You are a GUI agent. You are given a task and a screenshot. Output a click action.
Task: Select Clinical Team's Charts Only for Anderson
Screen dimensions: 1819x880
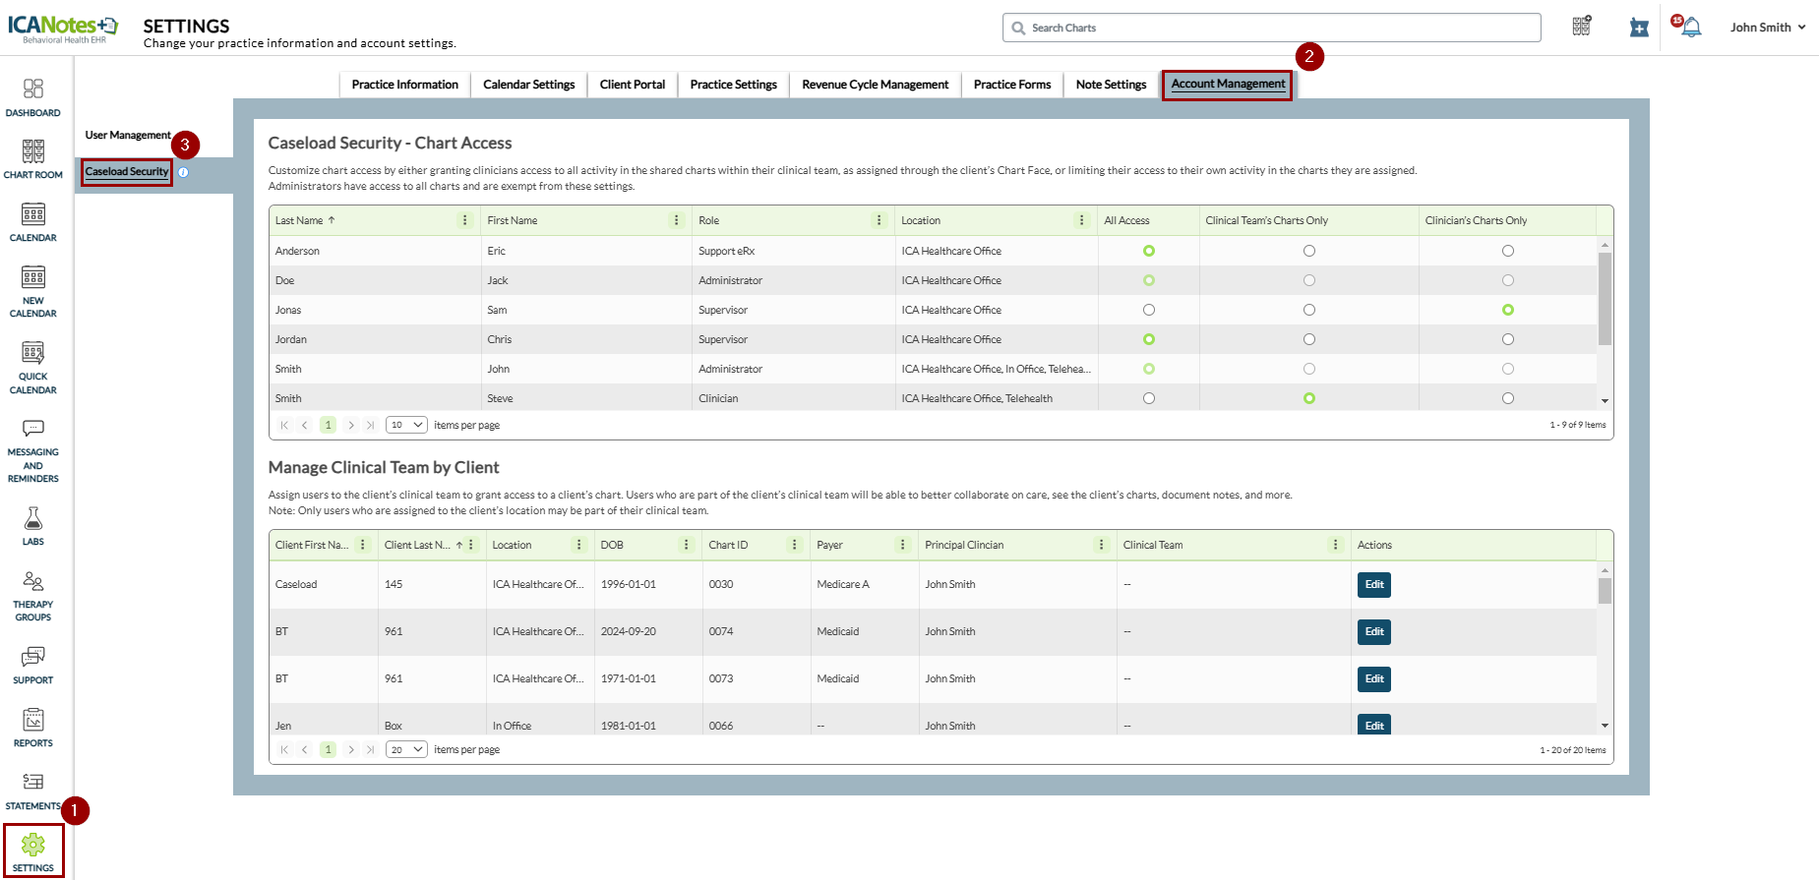[x=1308, y=251]
